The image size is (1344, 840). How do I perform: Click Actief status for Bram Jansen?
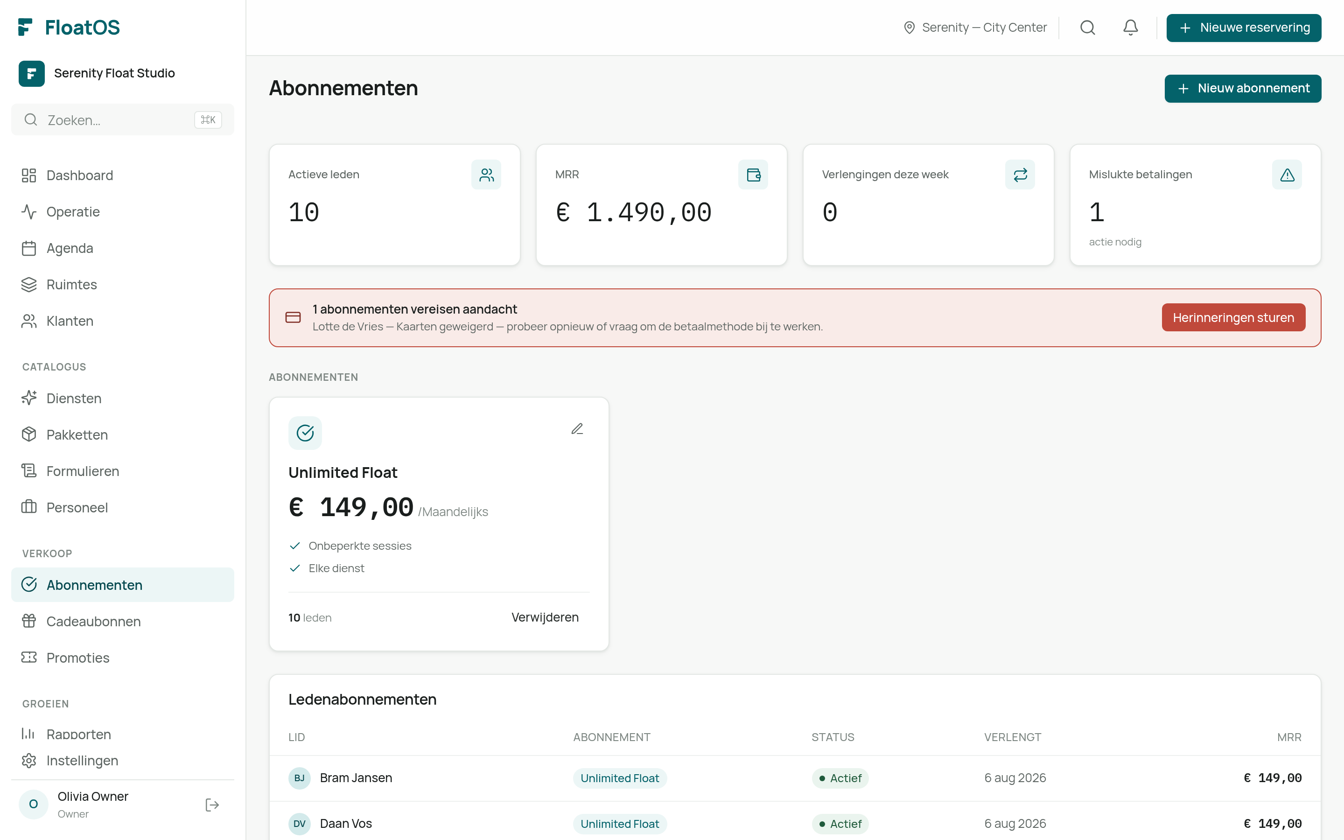840,778
